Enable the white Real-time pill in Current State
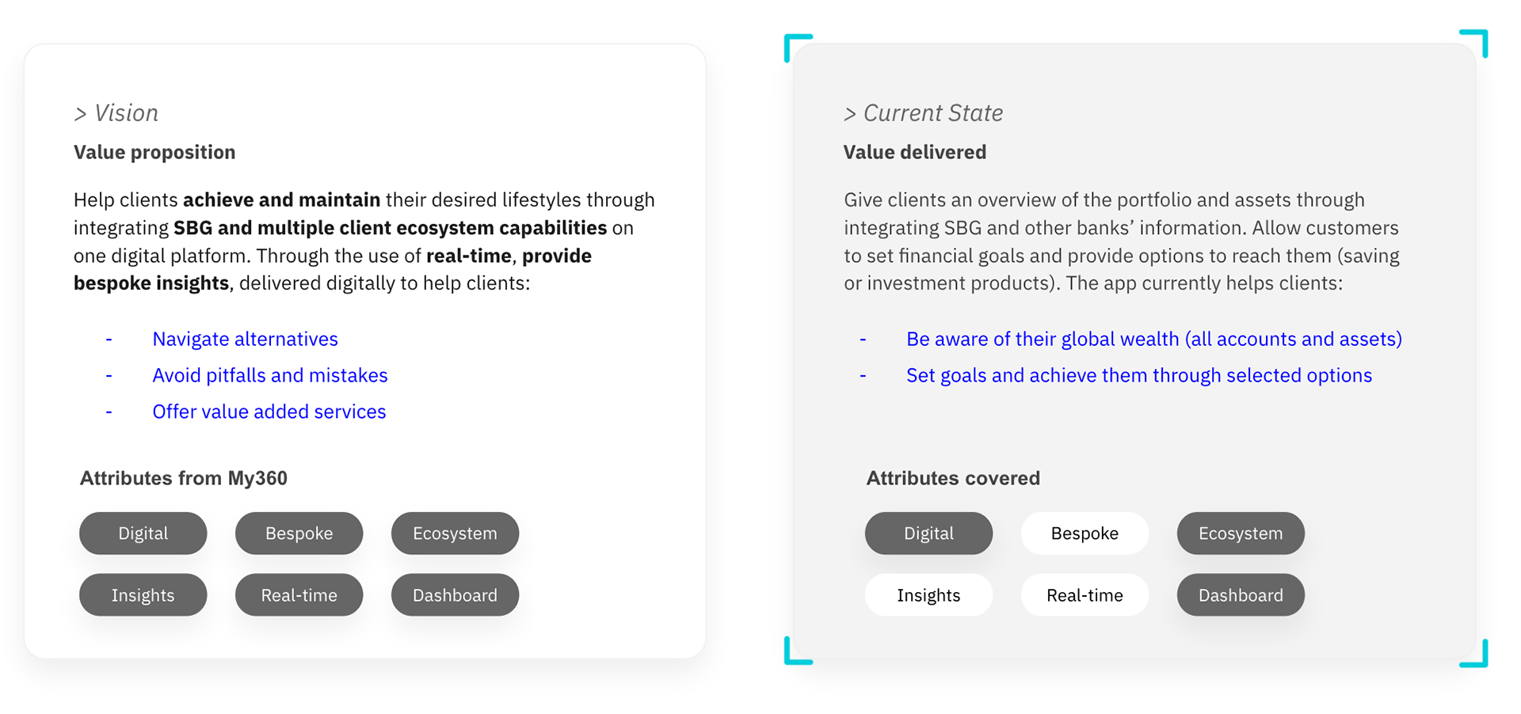The height and width of the screenshot is (714, 1521). tap(1085, 594)
